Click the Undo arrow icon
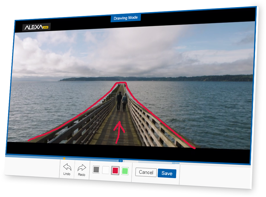The image size is (266, 197). [67, 167]
